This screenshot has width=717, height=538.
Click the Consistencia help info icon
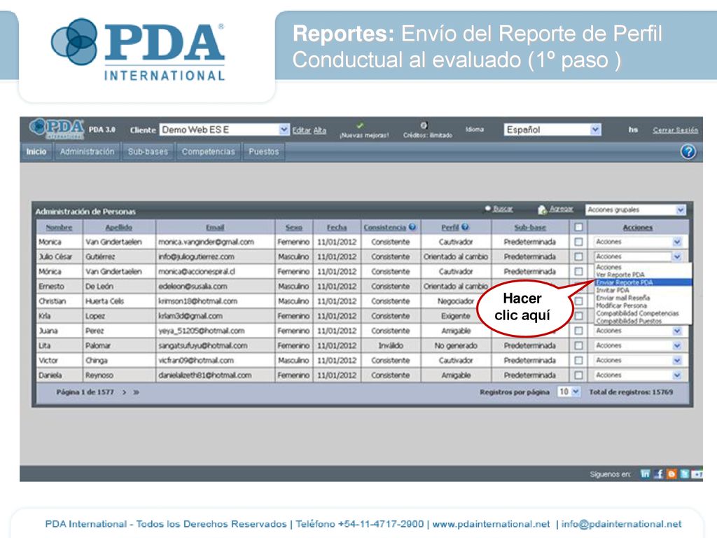(x=412, y=227)
